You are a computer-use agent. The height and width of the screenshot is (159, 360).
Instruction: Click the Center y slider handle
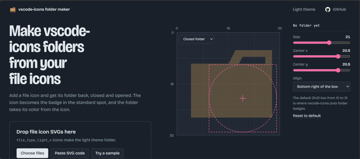338,70
